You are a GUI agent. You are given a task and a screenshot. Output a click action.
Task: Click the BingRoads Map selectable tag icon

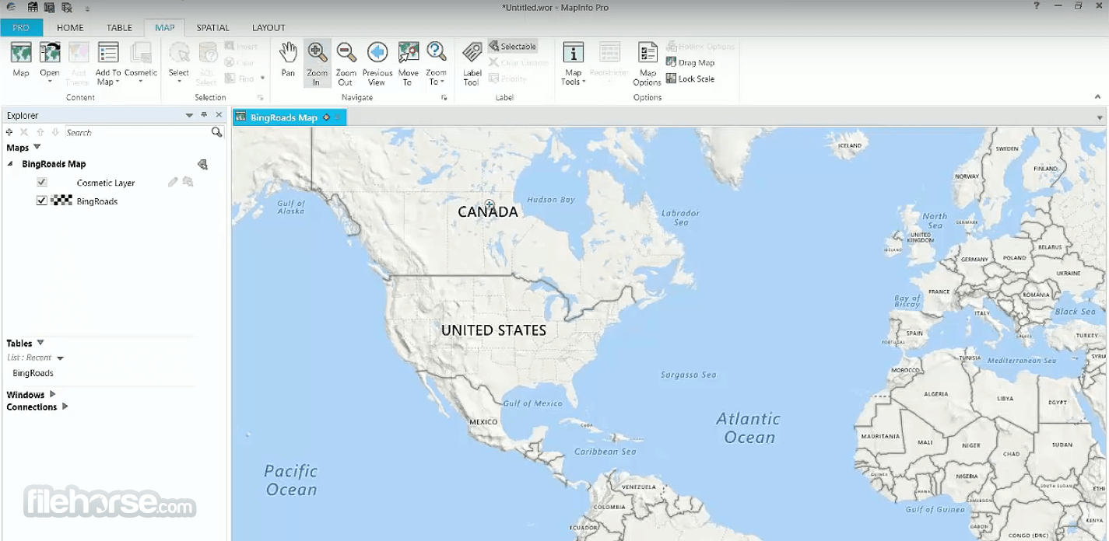202,164
